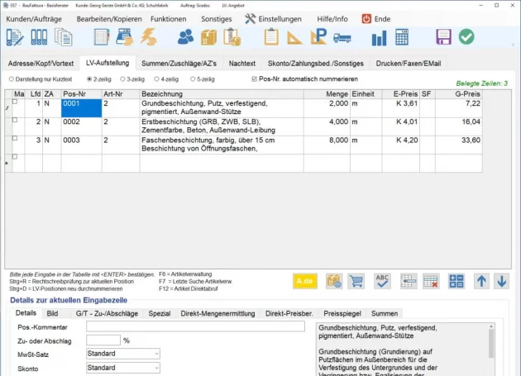Move position up with arrow icon
Screen dimensions: 521x376
(482, 281)
